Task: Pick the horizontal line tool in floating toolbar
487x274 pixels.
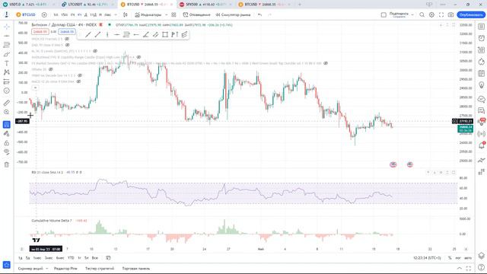Action: pos(116,35)
